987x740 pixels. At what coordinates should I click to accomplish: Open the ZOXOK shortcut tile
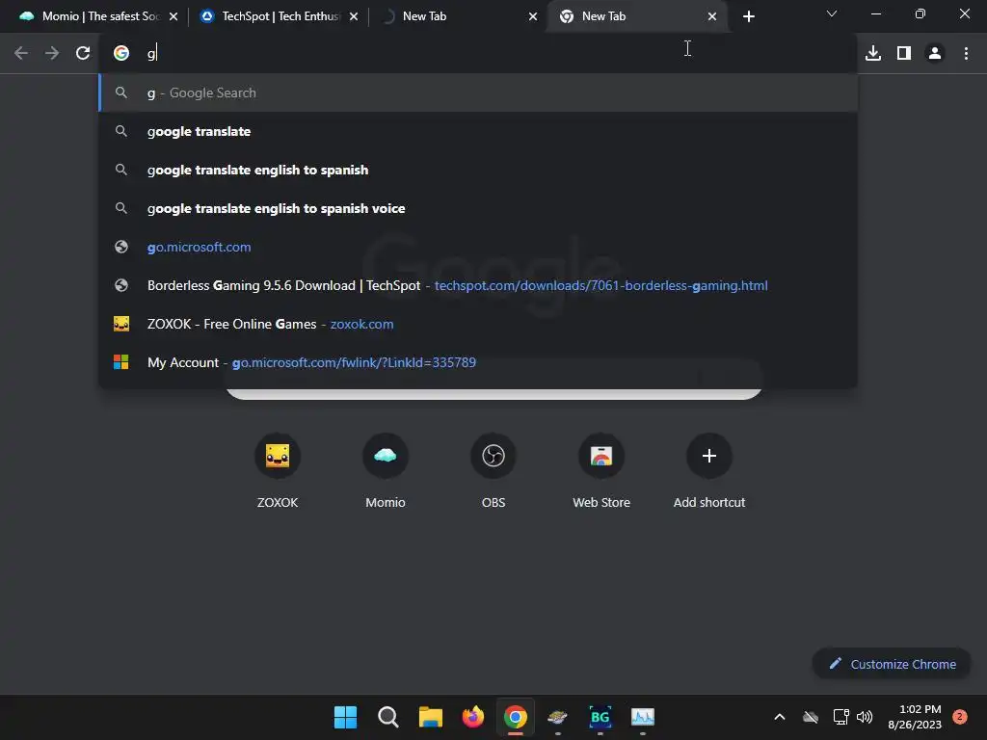pos(278,470)
